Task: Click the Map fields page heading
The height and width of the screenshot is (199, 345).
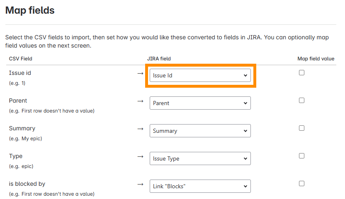Action: click(x=30, y=11)
